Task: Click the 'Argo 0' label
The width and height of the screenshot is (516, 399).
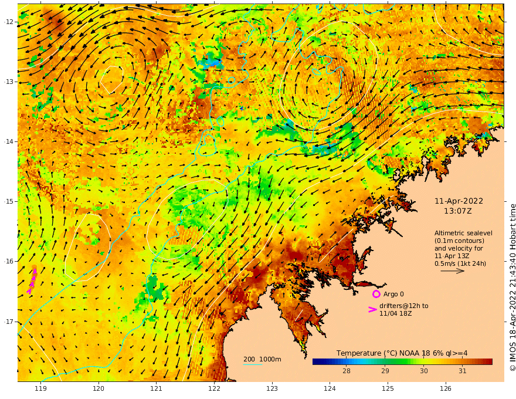Action: coord(393,294)
